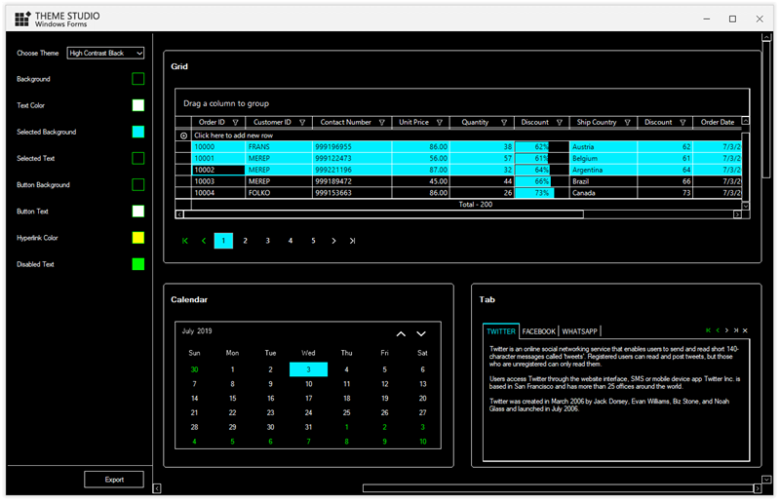The image size is (780, 503).
Task: Go to next page in grid pager
Action: (x=333, y=241)
